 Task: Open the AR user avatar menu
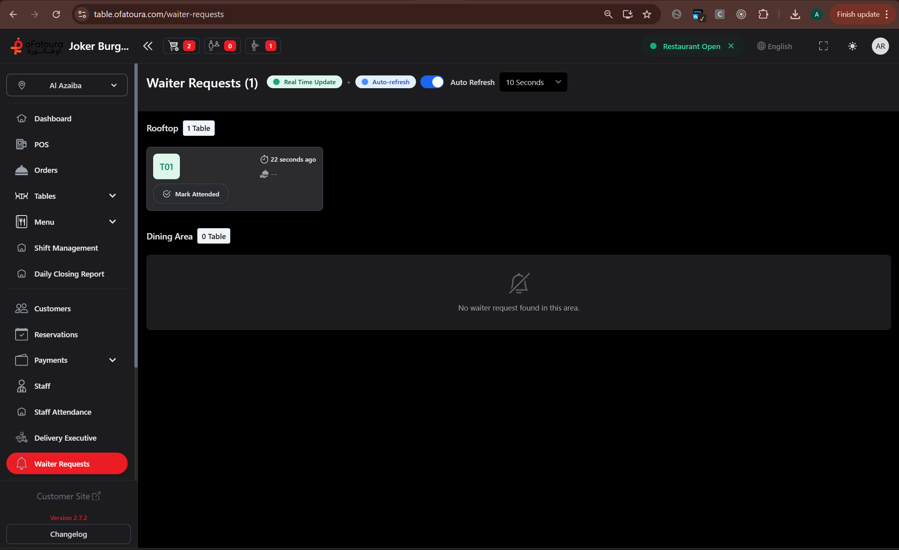880,46
